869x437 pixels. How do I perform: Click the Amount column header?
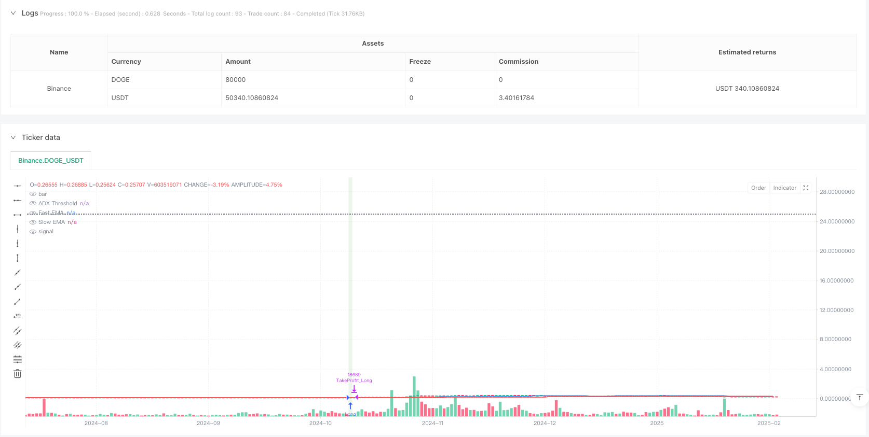click(313, 62)
